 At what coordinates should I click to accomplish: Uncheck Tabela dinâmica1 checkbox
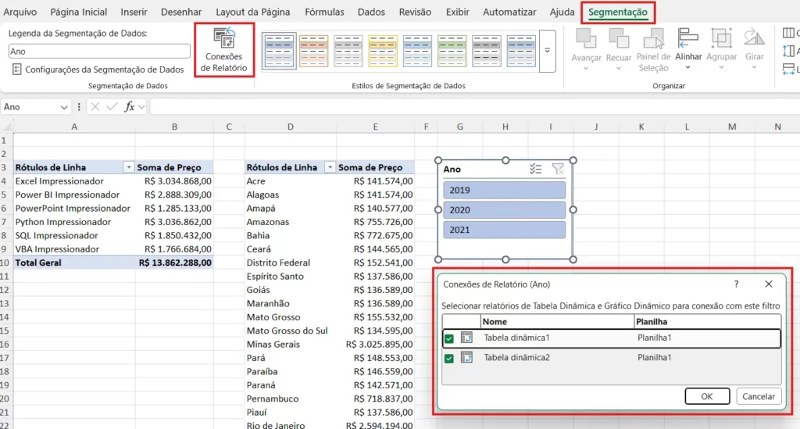(x=449, y=338)
